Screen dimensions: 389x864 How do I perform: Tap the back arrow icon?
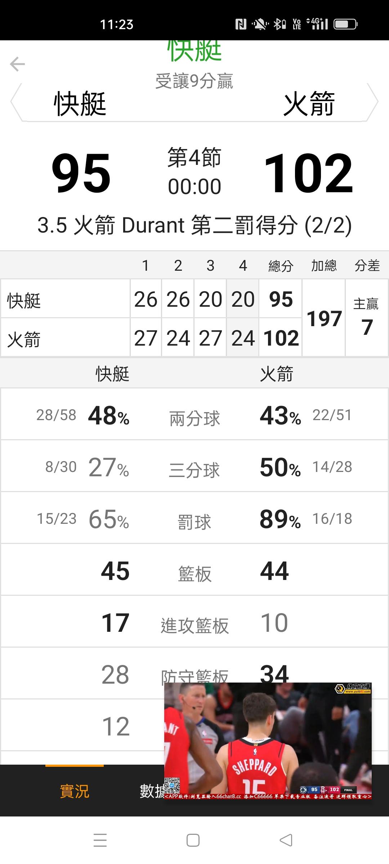pyautogui.click(x=17, y=64)
